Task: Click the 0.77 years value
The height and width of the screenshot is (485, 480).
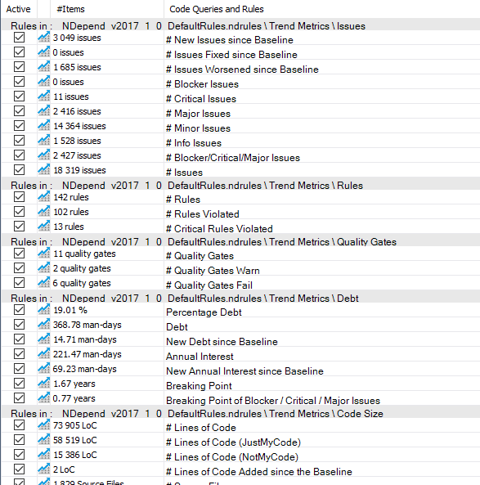Action: tap(74, 398)
